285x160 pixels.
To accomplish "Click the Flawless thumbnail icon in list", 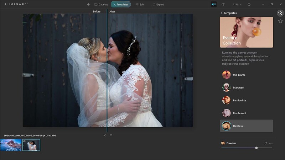I will 226,126.
